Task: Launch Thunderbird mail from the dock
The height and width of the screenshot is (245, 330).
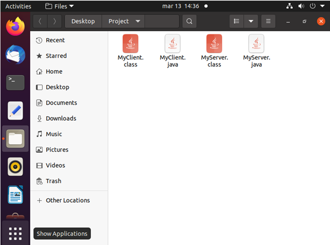Action: tap(15, 55)
